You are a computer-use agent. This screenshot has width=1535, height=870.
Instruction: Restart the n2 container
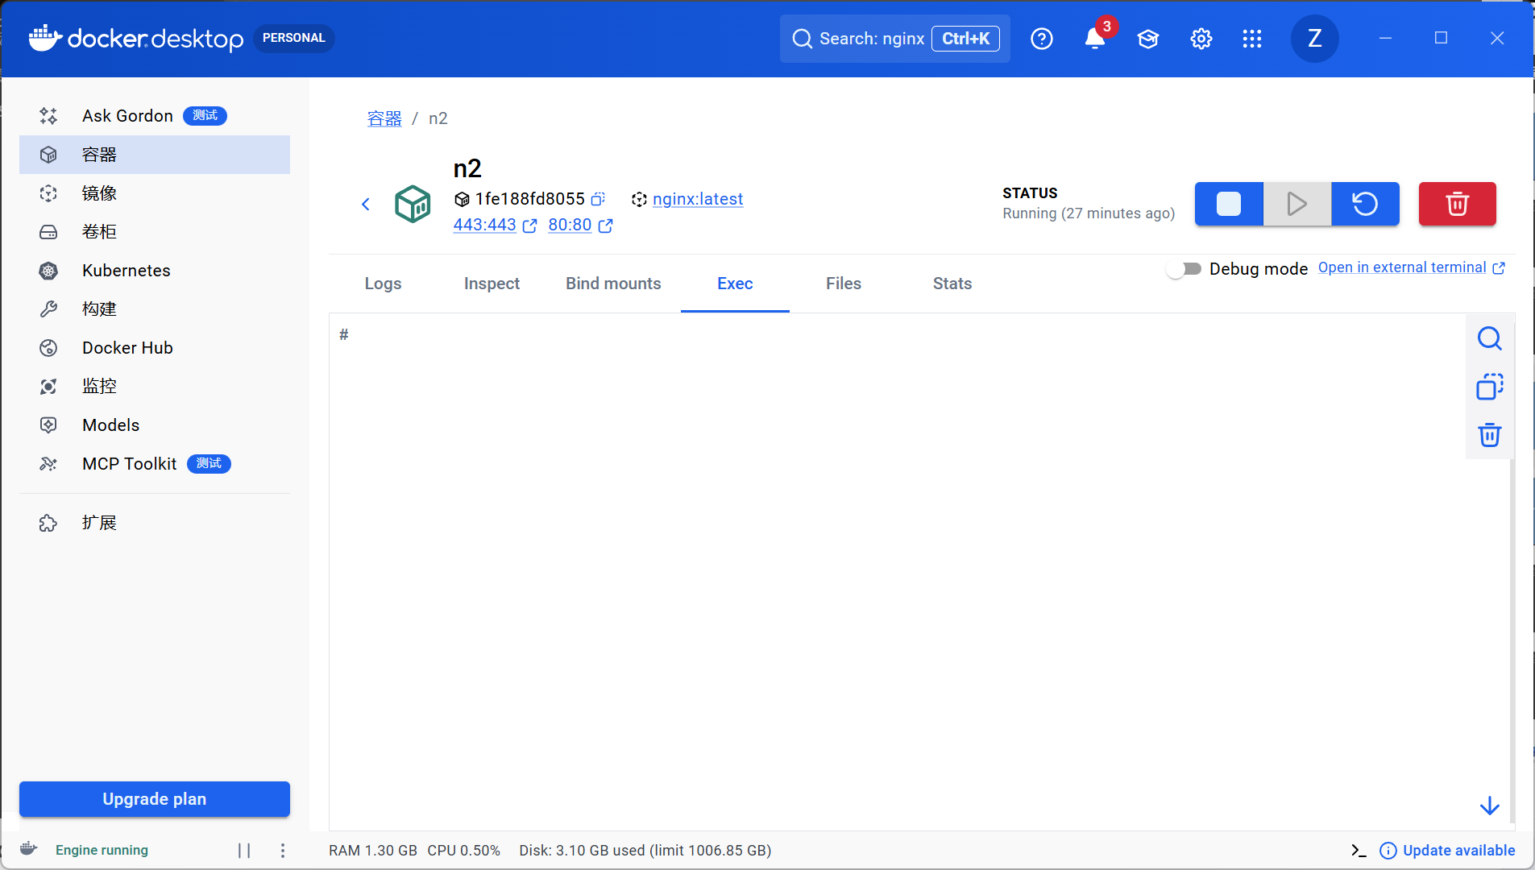pos(1365,204)
